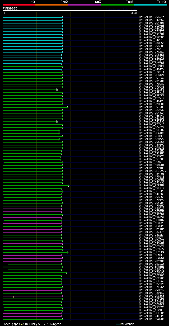Select the UniRef100_P46422 label
The image size is (169, 326).
coord(152,69)
